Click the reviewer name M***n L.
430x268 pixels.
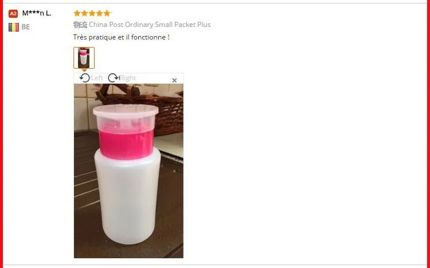coord(37,13)
